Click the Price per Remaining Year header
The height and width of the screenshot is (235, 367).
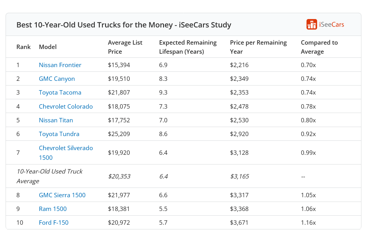[258, 47]
